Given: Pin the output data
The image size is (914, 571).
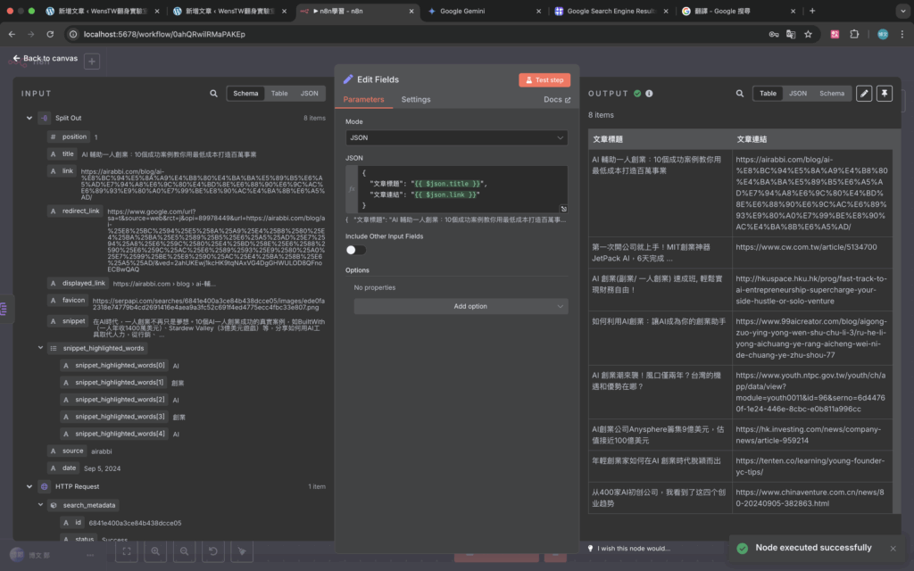Looking at the screenshot, I should click(x=885, y=93).
